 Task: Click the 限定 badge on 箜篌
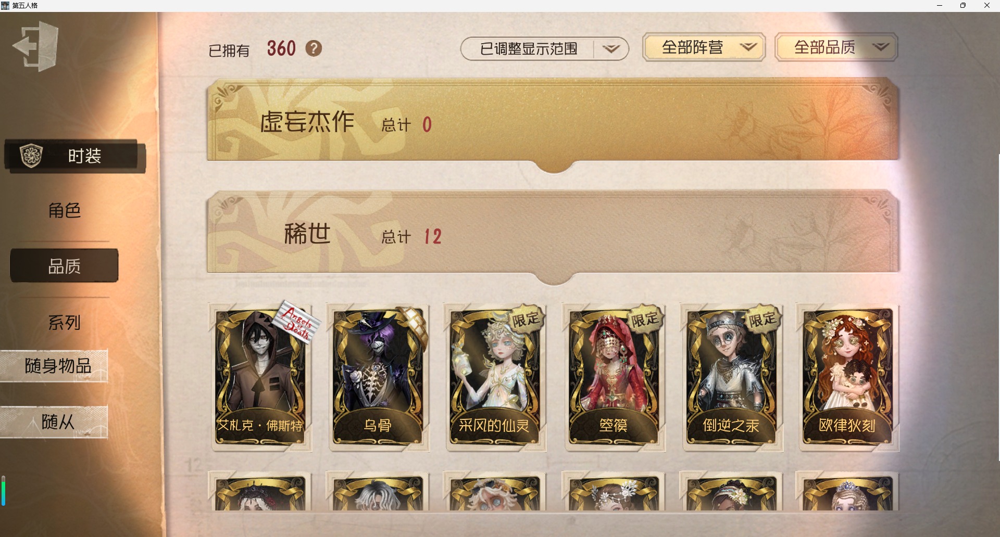click(x=644, y=319)
